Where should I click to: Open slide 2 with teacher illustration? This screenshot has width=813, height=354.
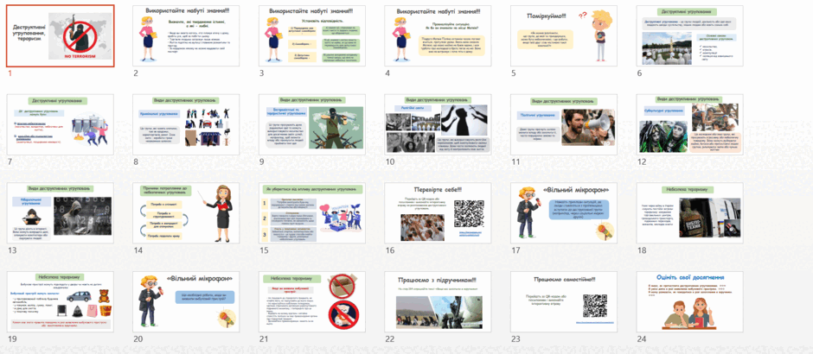186,35
